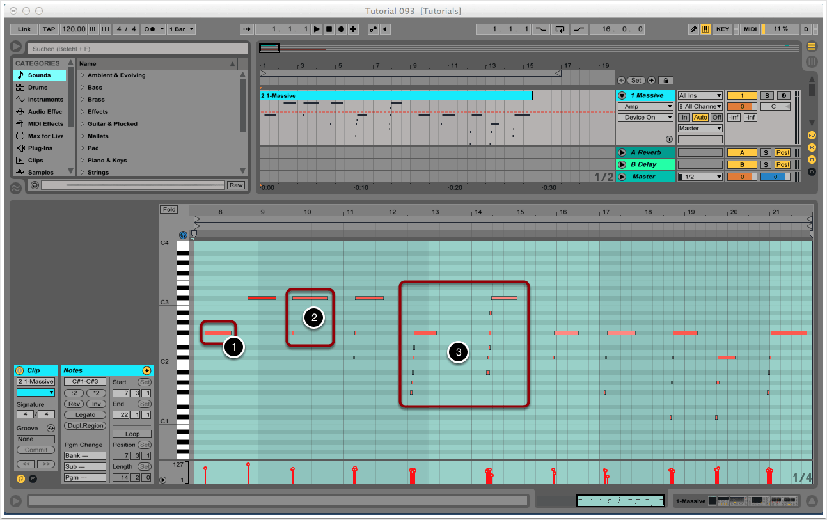The image size is (827, 520).
Task: Toggle the Fold button in note editor
Action: [169, 209]
